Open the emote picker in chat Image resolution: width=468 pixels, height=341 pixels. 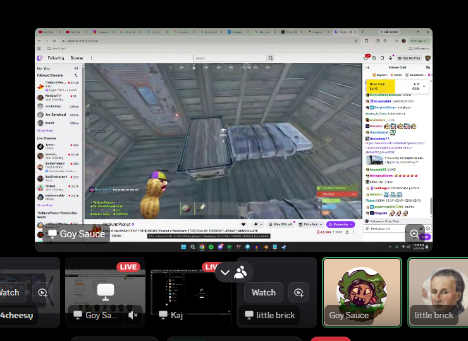[x=428, y=228]
